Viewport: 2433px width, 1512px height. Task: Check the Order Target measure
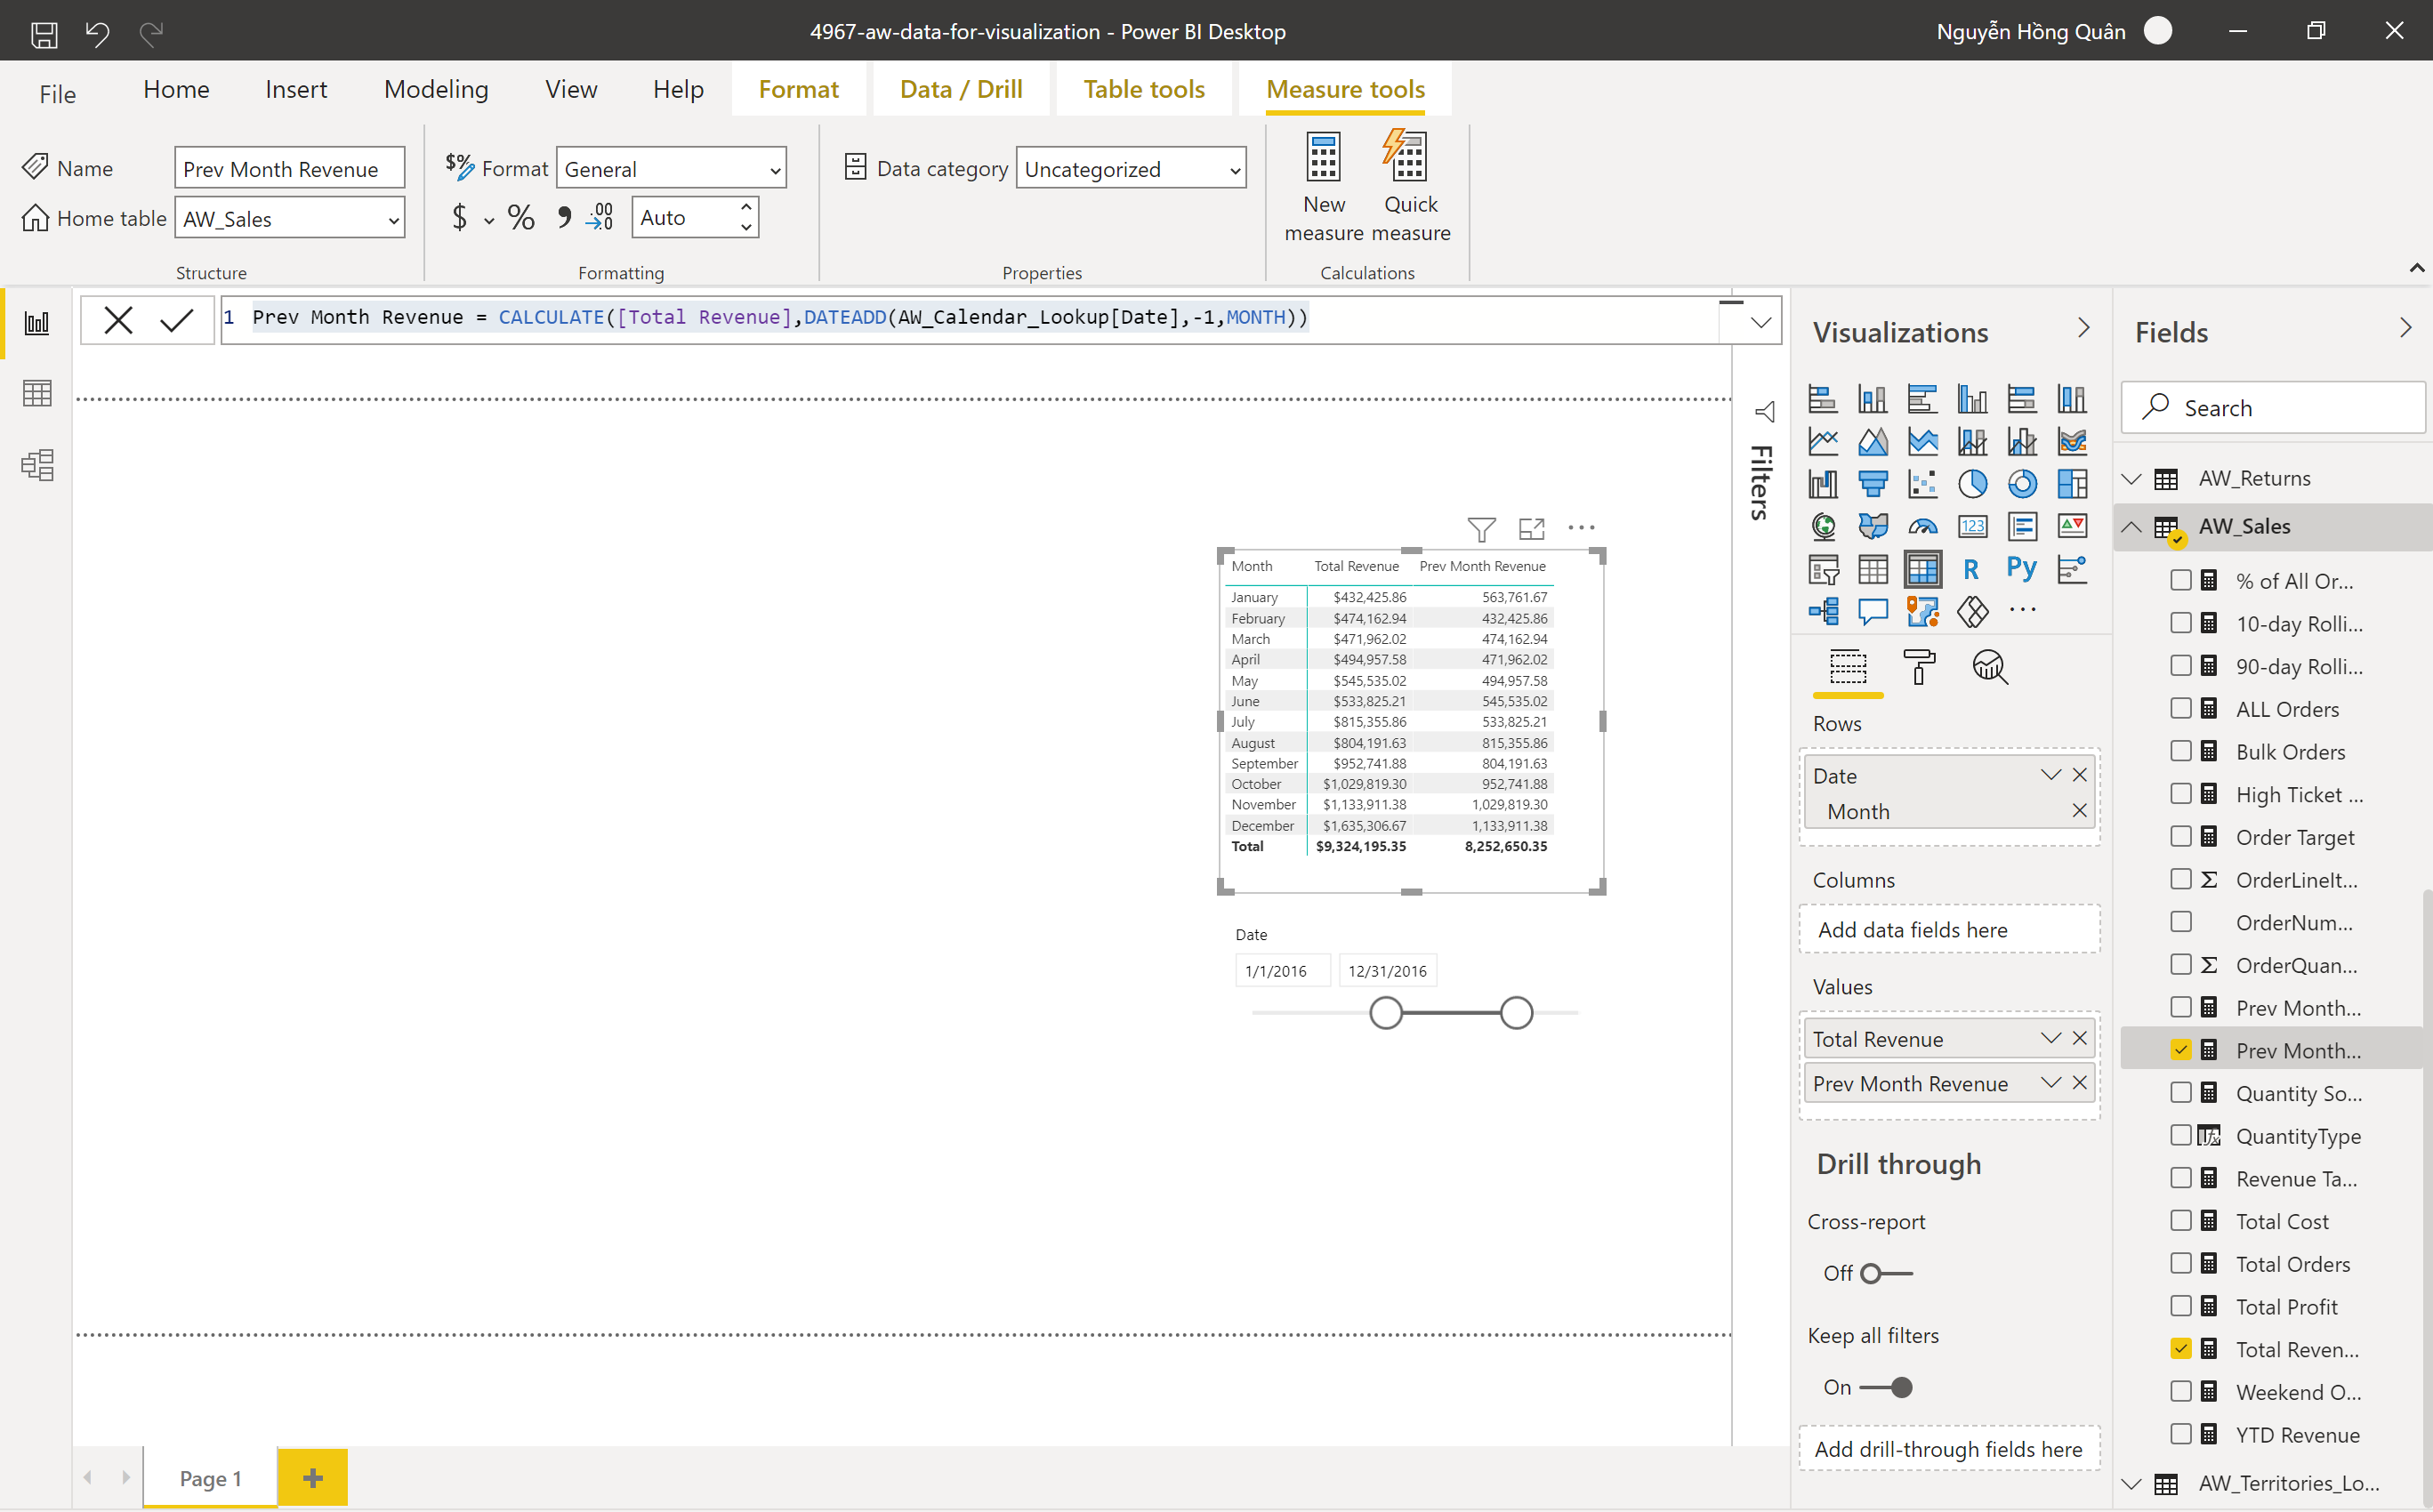(2181, 836)
